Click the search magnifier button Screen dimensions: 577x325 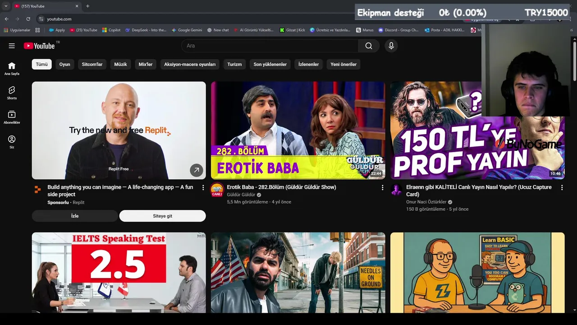[369, 46]
